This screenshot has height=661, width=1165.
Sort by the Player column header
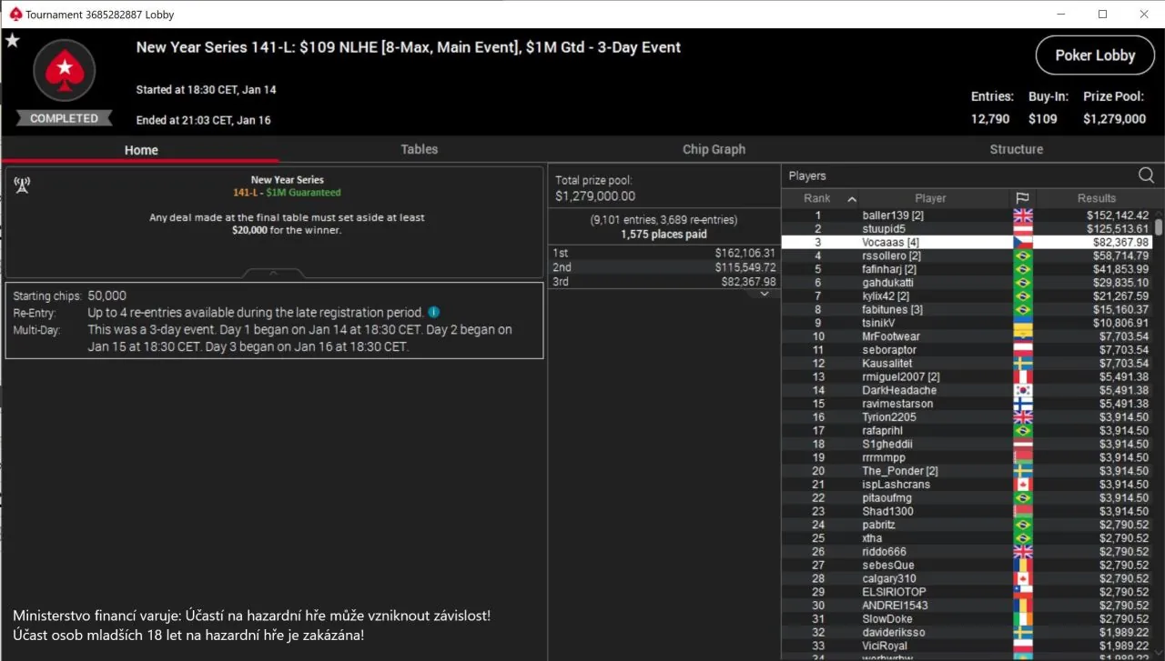(x=930, y=198)
